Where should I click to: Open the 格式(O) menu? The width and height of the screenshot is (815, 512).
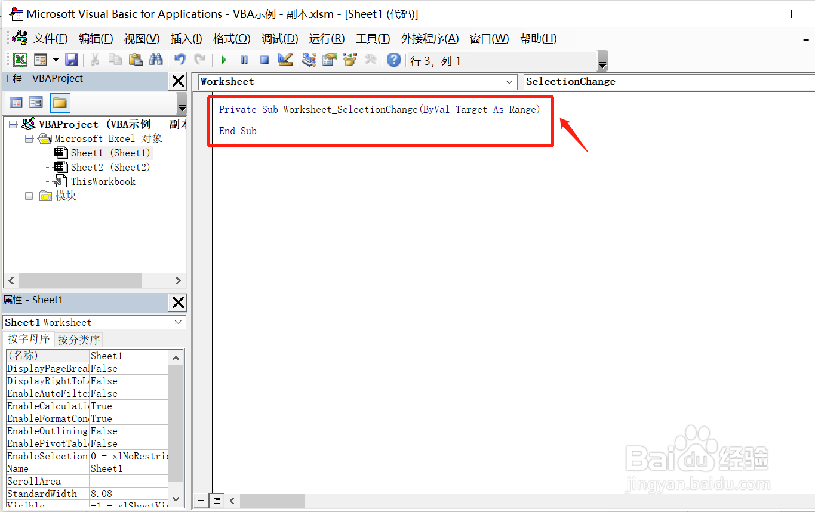coord(232,39)
